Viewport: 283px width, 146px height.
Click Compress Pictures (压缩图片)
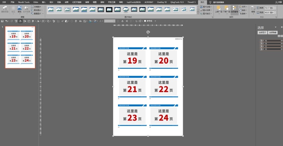(36, 7)
